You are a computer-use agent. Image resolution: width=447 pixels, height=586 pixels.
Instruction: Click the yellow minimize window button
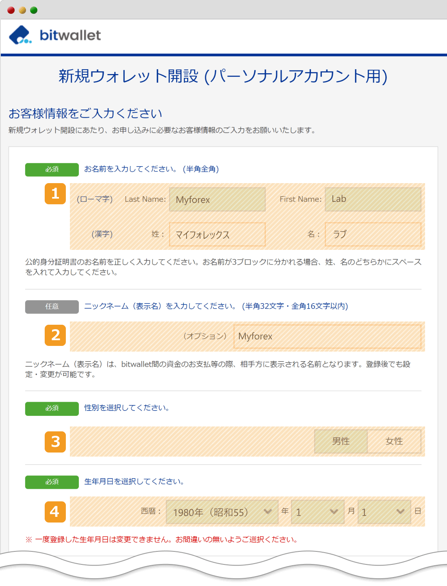[x=22, y=10]
